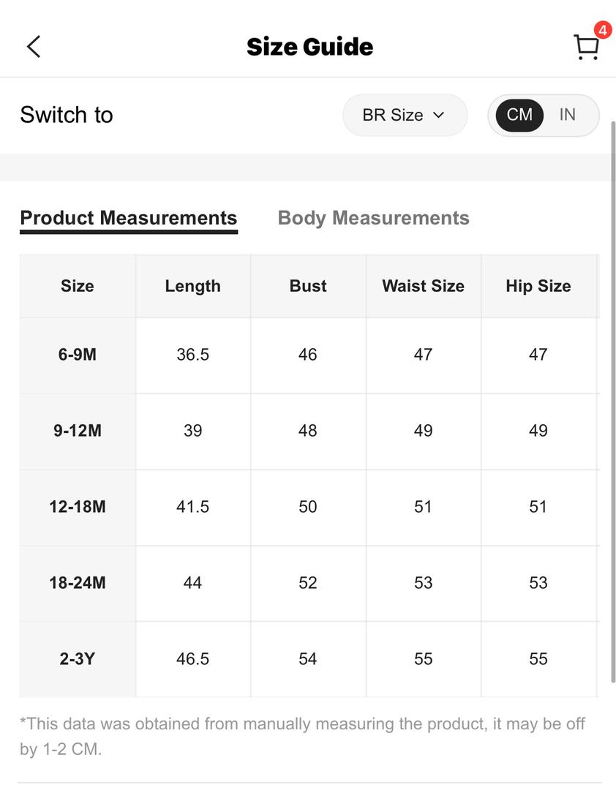This screenshot has height=790, width=616.
Task: Click the Length column header
Action: coord(193,286)
